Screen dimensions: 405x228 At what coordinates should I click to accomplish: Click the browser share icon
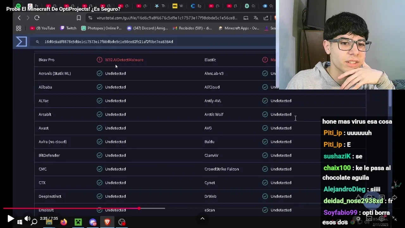pos(266,18)
